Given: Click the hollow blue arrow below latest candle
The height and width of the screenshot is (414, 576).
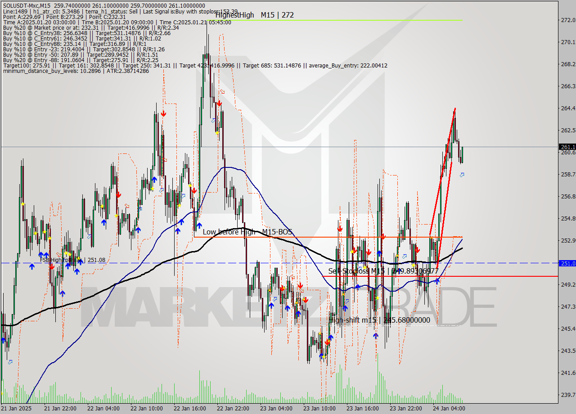Looking at the screenshot, I should [x=462, y=175].
